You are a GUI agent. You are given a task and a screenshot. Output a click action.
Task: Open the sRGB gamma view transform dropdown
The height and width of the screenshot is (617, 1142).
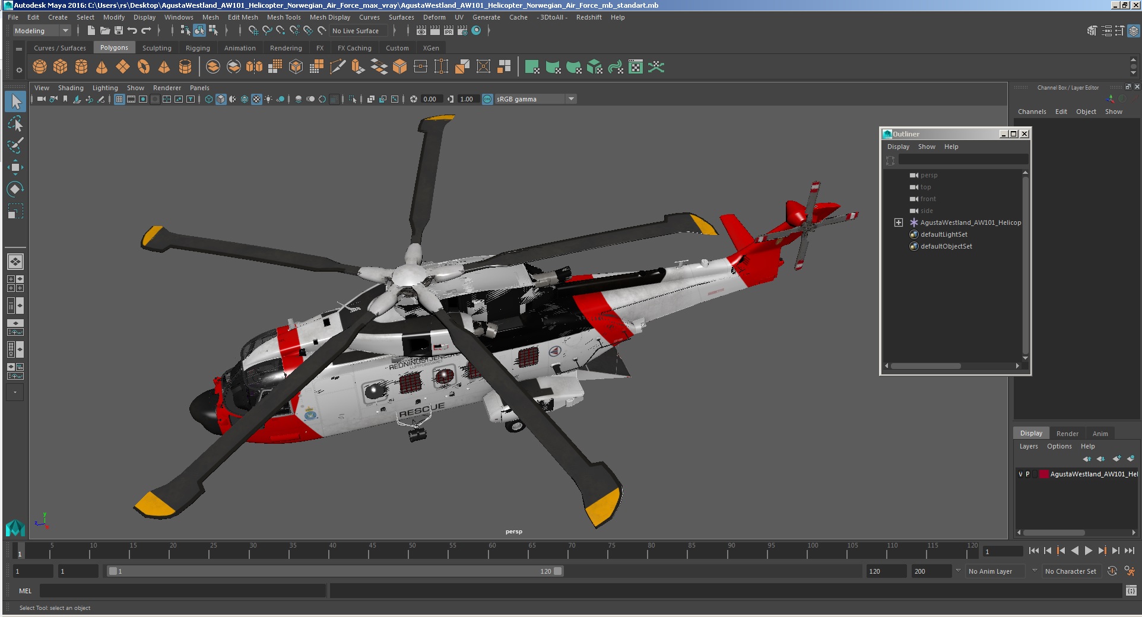(x=535, y=99)
